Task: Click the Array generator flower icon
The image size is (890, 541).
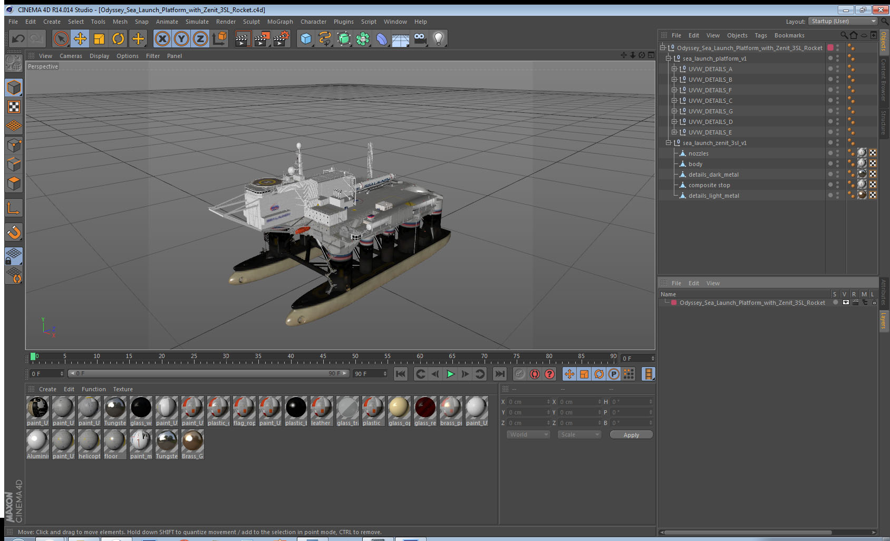Action: pyautogui.click(x=363, y=38)
